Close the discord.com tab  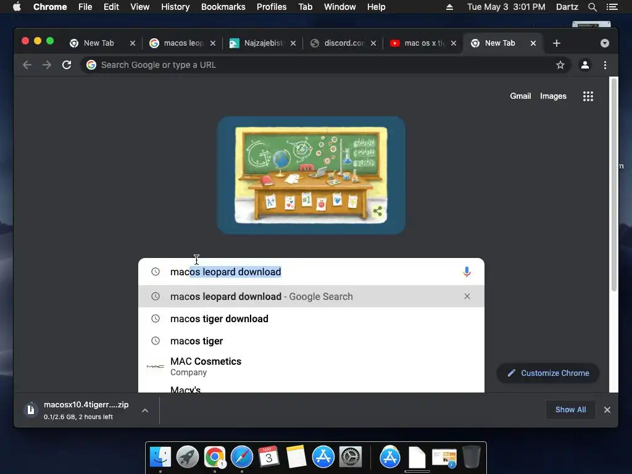coord(373,43)
